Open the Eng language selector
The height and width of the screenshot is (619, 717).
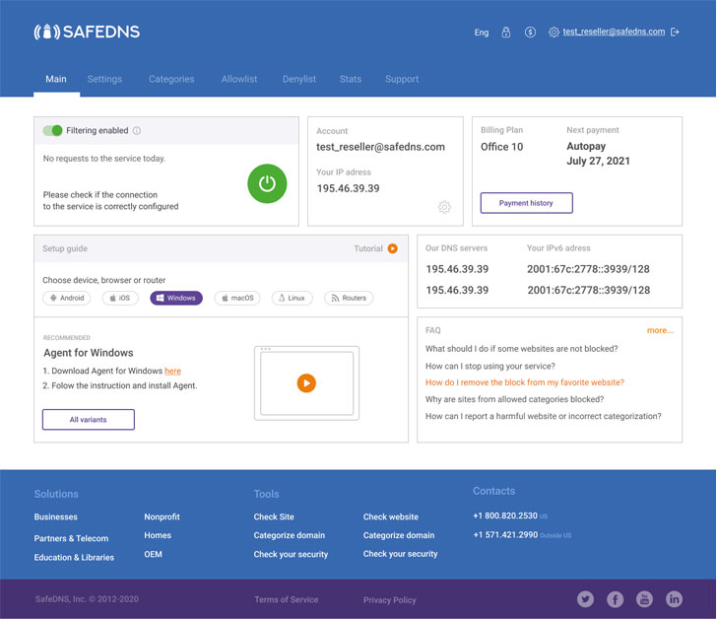[482, 33]
